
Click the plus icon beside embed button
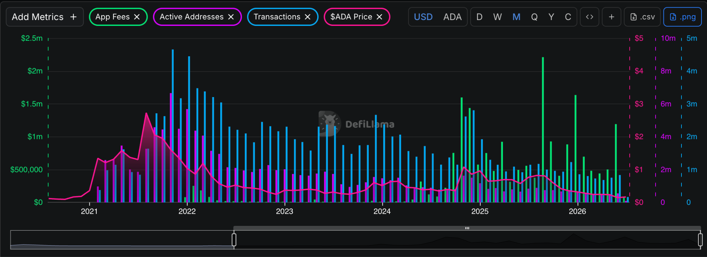pyautogui.click(x=611, y=17)
